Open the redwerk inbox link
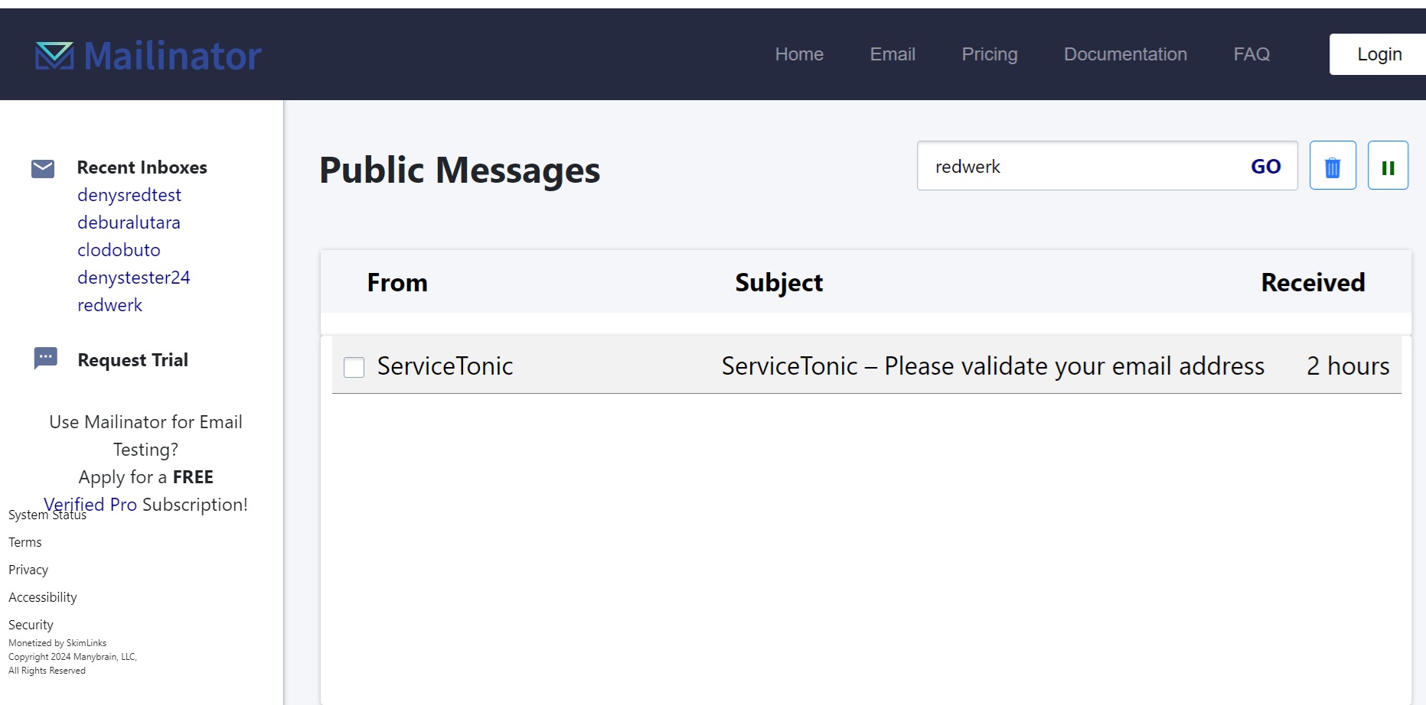The image size is (1426, 705). point(109,305)
